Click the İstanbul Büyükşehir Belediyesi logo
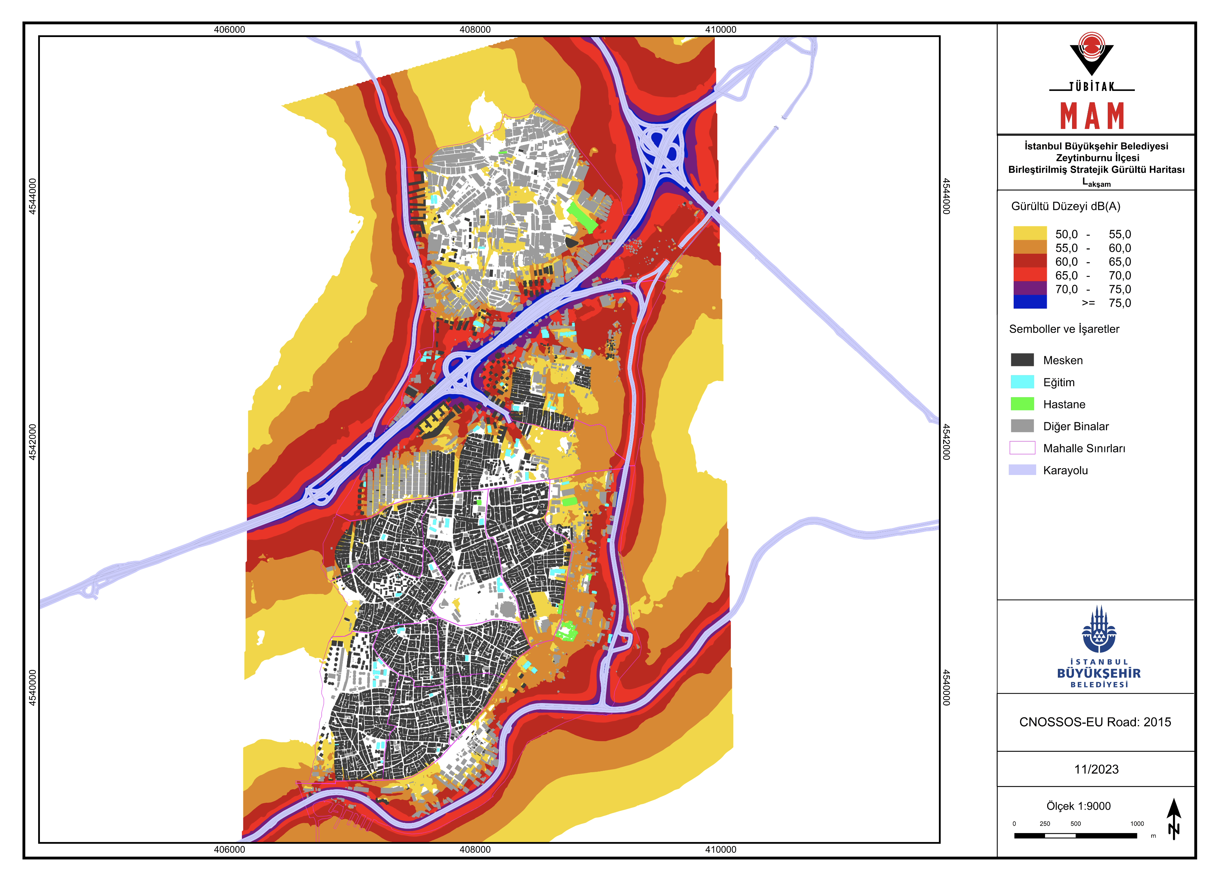 (x=1098, y=647)
